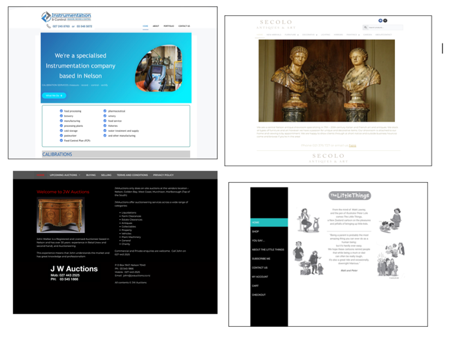Click the checkmark icon beside pharmaceutical
This screenshot has height=340, width=453.
tap(105, 111)
